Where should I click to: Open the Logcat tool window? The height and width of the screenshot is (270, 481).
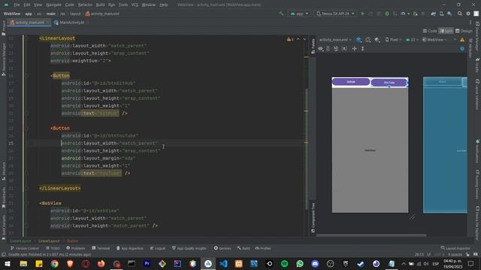[158, 248]
